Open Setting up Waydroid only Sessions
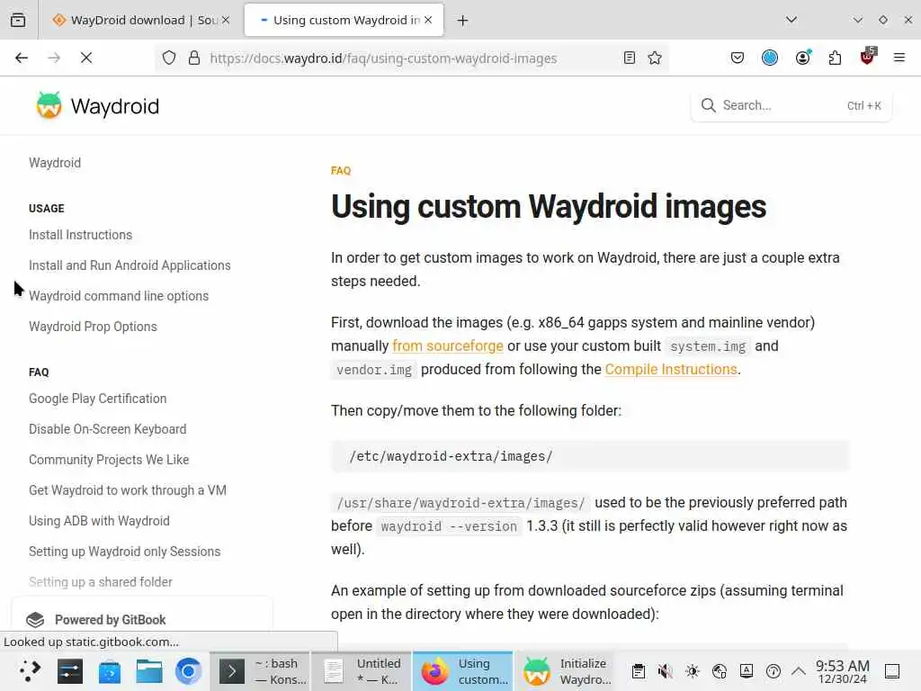Viewport: 921px width, 691px height. tap(124, 552)
